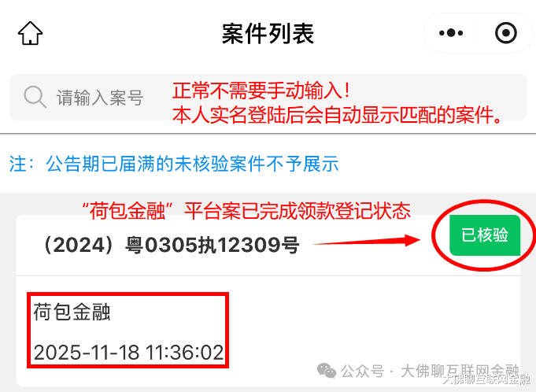Click the 案件列表 page title
Image resolution: width=536 pixels, height=392 pixels.
coord(268,34)
